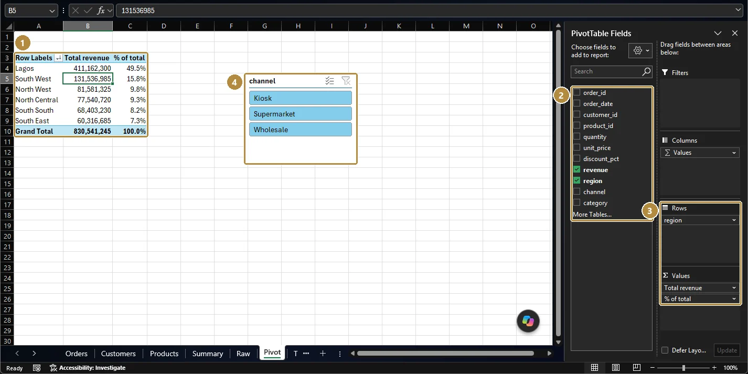This screenshot has width=748, height=374.
Task: Check the order_date field
Action: point(576,103)
